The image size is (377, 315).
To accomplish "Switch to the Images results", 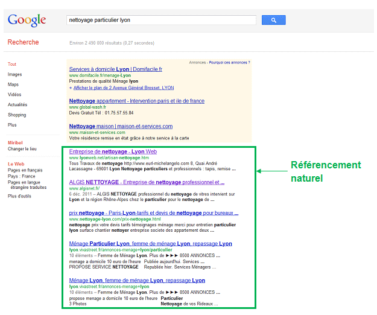I will click(14, 75).
